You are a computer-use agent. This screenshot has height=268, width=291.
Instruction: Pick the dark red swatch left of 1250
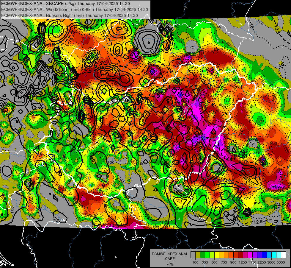coord(240,255)
